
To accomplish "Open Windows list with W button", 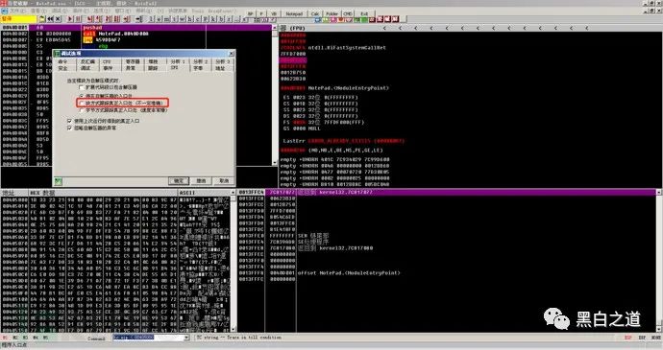I will (182, 19).
